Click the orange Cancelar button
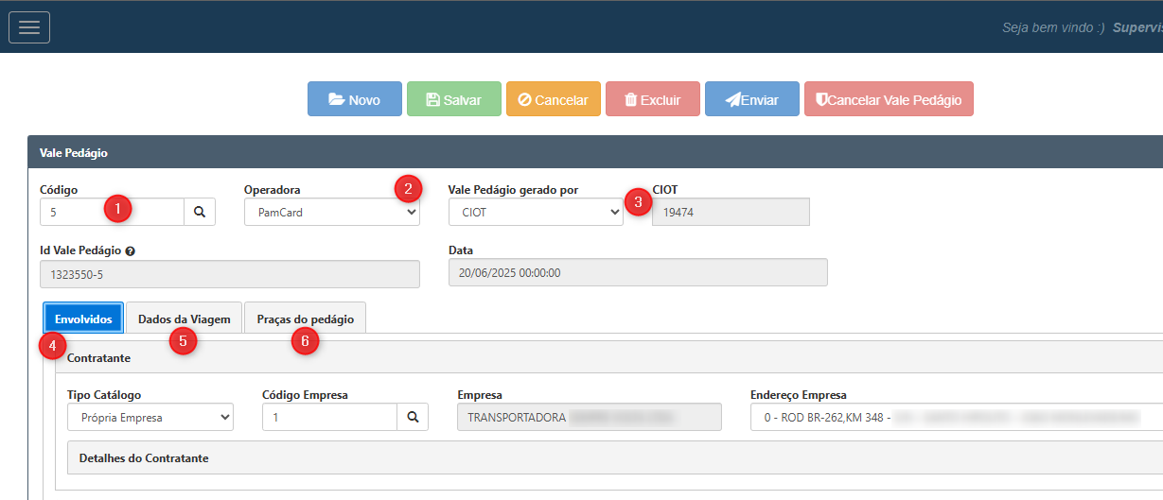 coord(553,99)
